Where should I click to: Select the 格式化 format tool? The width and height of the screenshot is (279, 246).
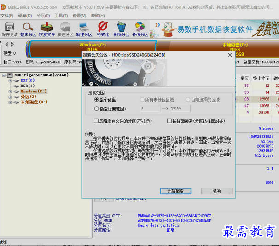(x=103, y=29)
